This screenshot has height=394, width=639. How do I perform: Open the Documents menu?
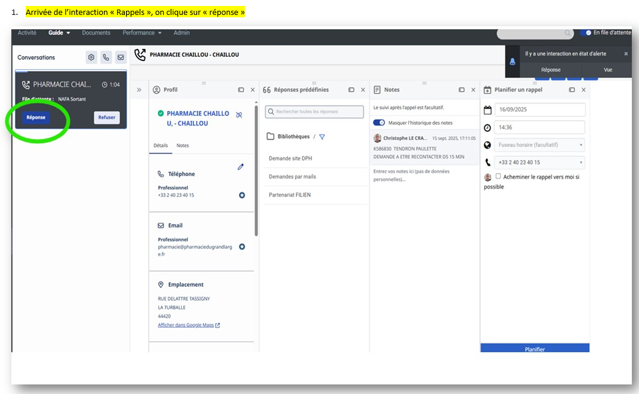[x=96, y=33]
